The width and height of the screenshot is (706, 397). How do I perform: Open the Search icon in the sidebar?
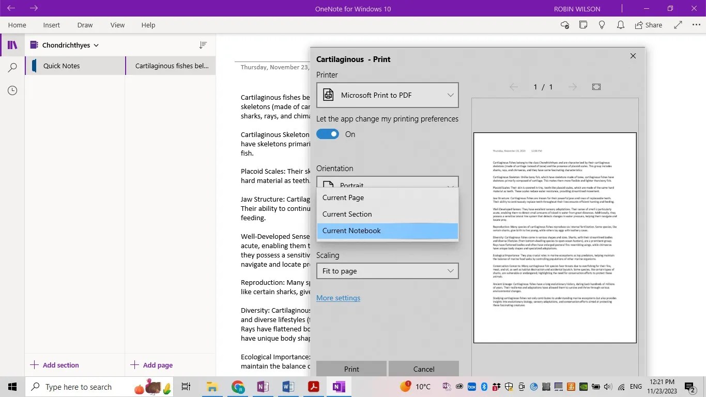click(x=12, y=67)
